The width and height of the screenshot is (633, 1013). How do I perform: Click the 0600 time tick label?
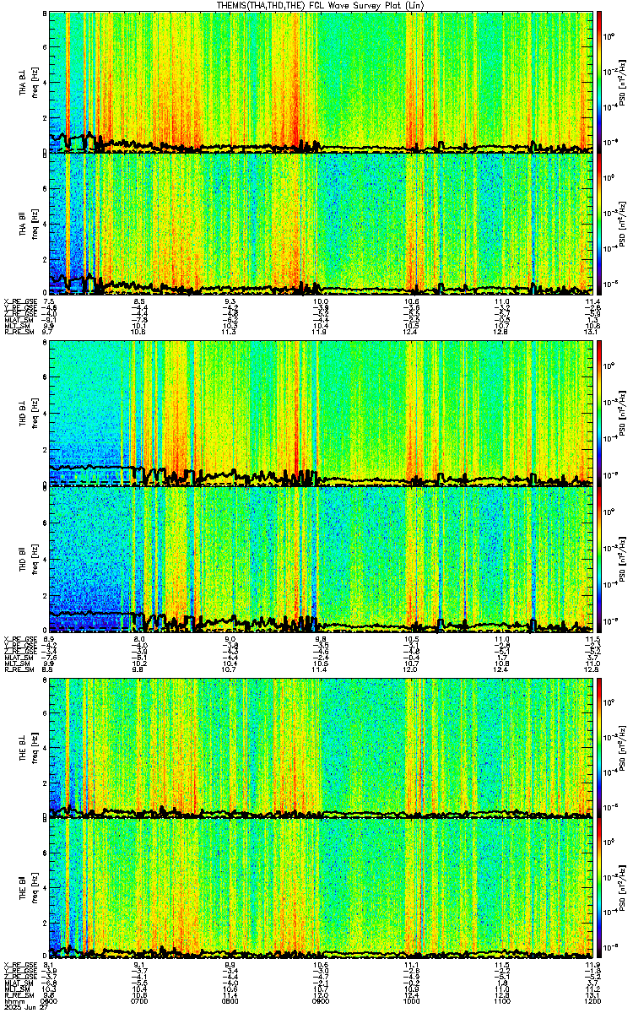[50, 999]
